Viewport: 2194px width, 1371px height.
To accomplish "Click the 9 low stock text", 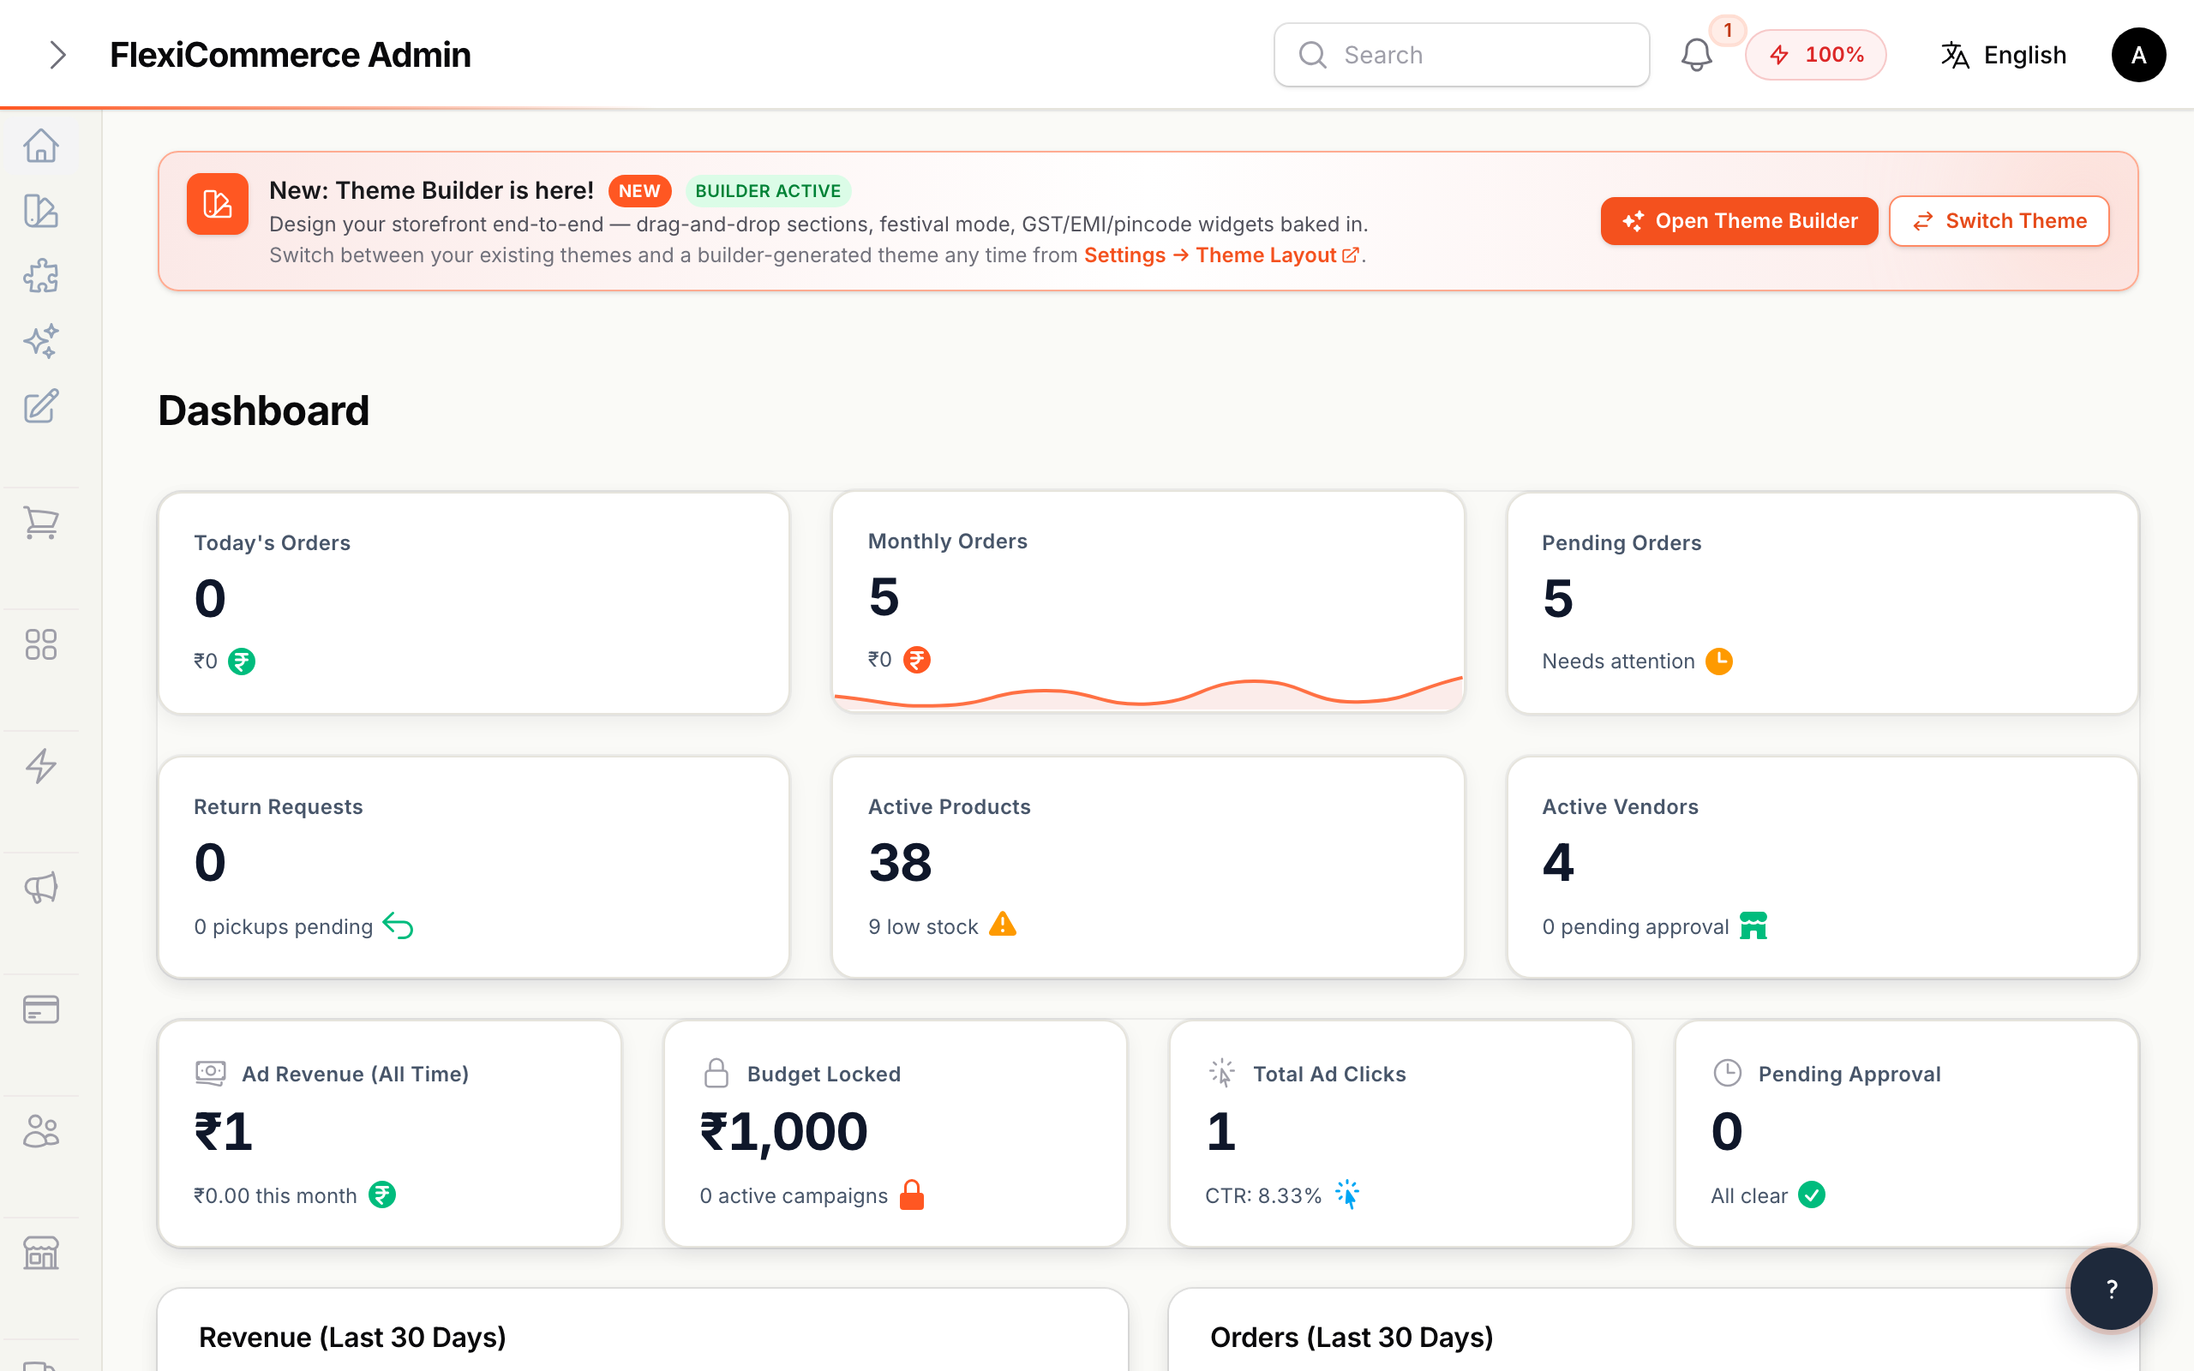I will 923,926.
